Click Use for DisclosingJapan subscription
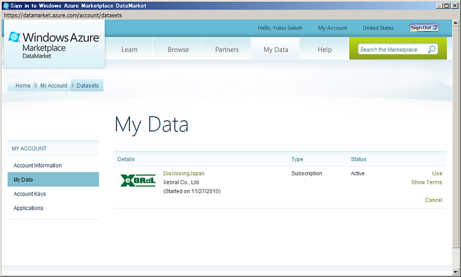Image resolution: width=461 pixels, height=277 pixels. (437, 173)
